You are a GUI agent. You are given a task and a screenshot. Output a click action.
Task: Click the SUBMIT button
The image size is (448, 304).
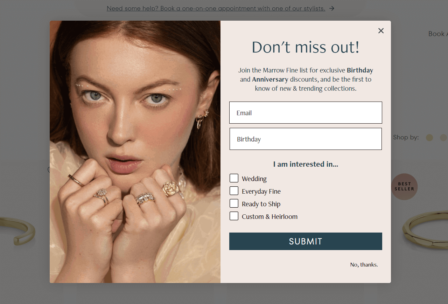[x=305, y=241]
